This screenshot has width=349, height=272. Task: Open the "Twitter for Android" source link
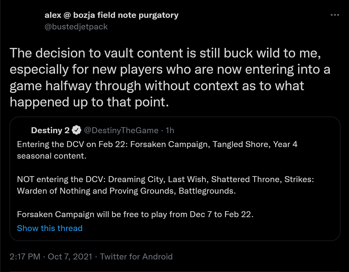coord(136,257)
